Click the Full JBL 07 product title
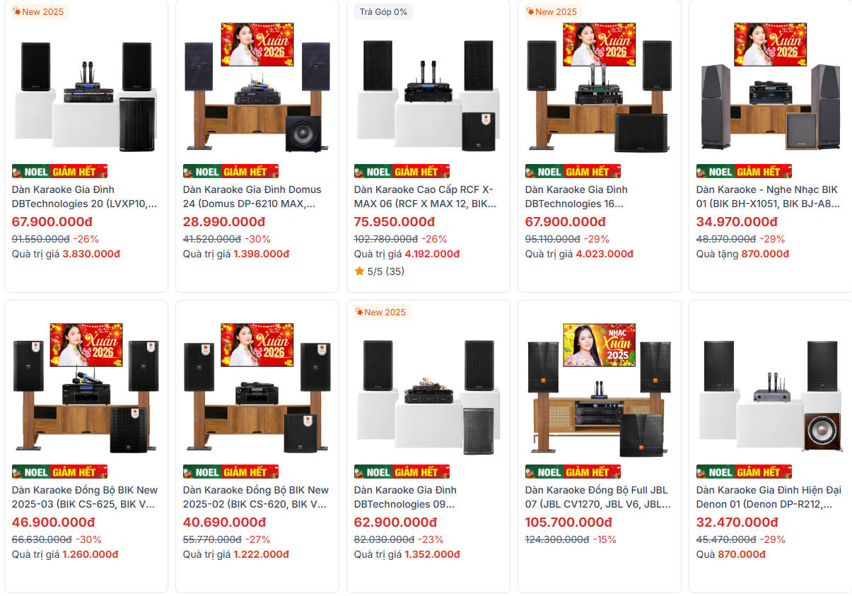852x596 pixels. click(598, 497)
